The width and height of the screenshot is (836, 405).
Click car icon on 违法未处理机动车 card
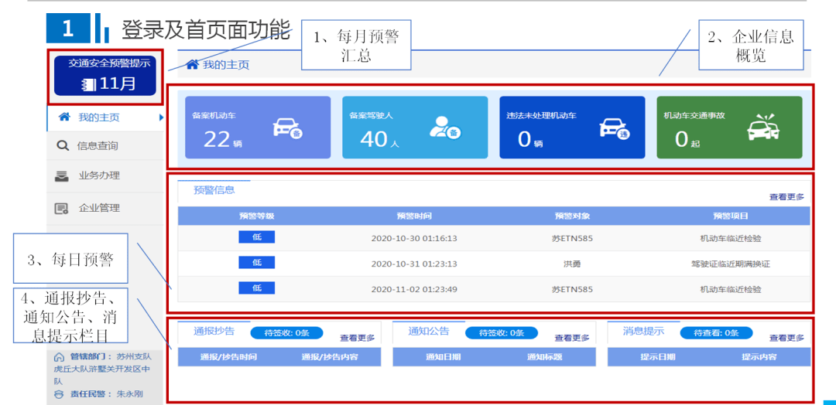(614, 129)
